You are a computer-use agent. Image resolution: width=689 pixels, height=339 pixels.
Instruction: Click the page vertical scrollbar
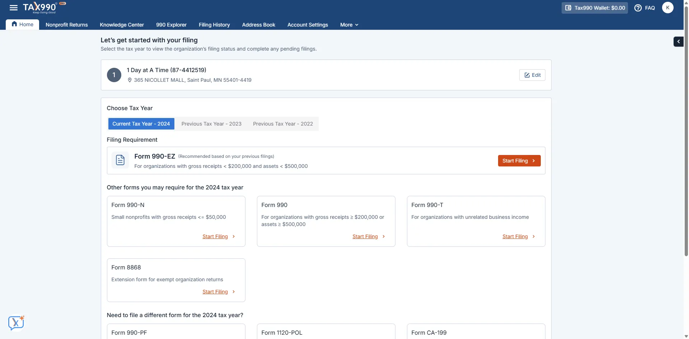(686, 143)
